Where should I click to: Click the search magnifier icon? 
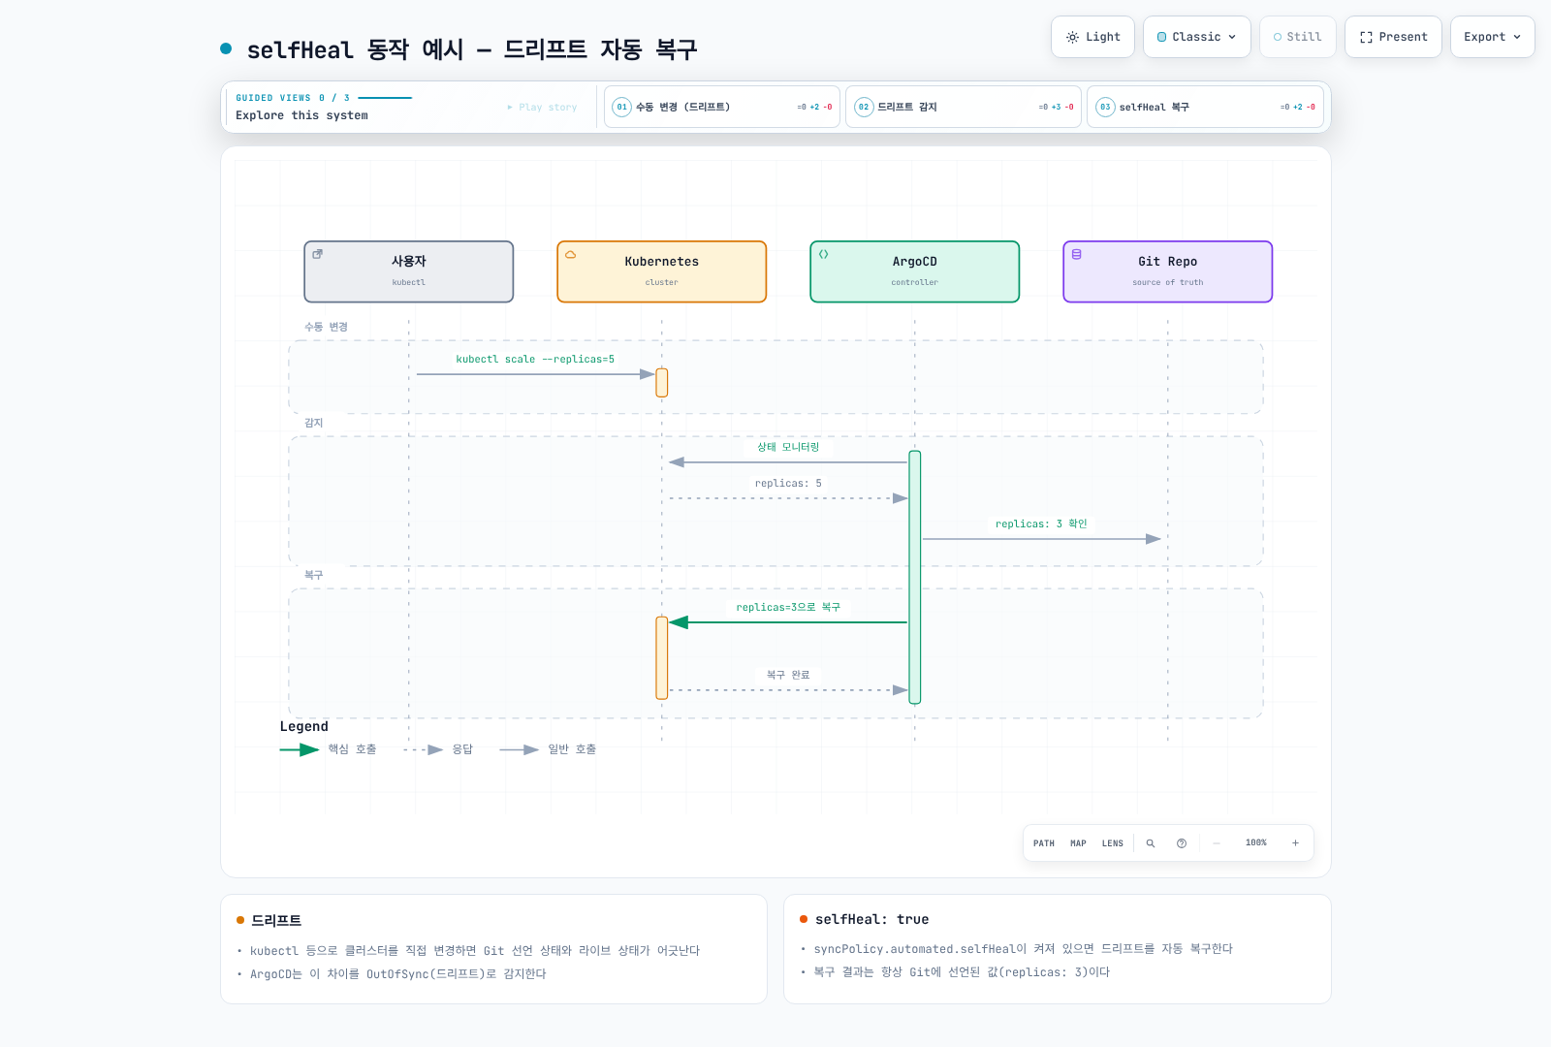click(1151, 843)
